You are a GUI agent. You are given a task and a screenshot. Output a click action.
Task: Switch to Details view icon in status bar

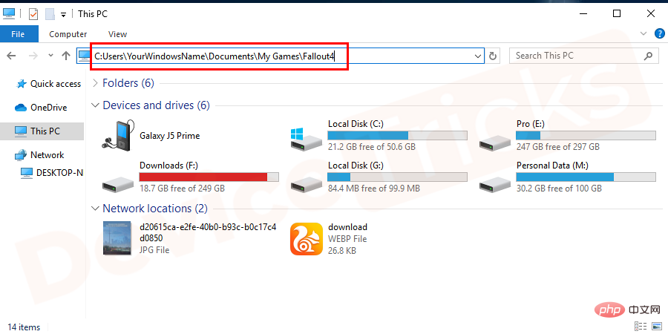coord(640,326)
